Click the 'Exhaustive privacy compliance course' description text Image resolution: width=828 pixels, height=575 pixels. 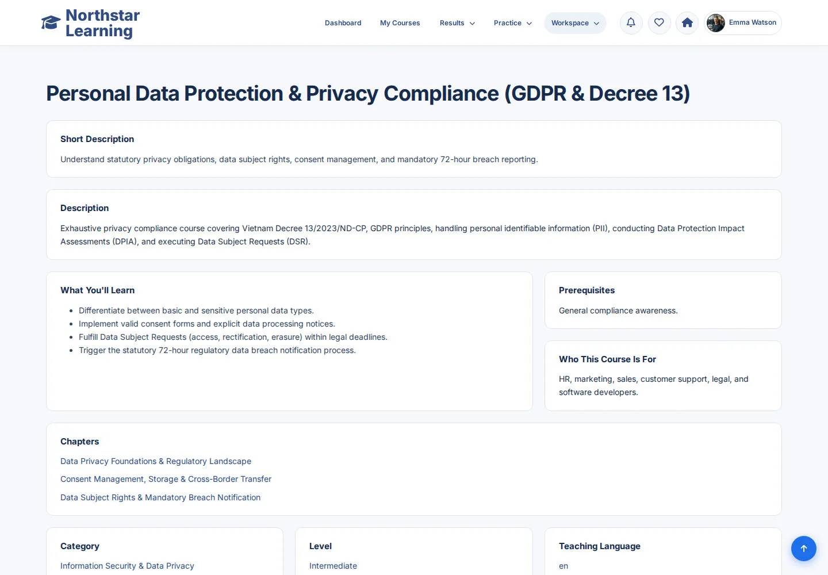click(402, 235)
